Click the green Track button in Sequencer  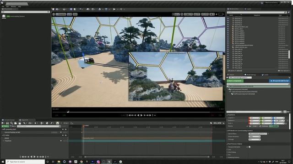(5, 126)
